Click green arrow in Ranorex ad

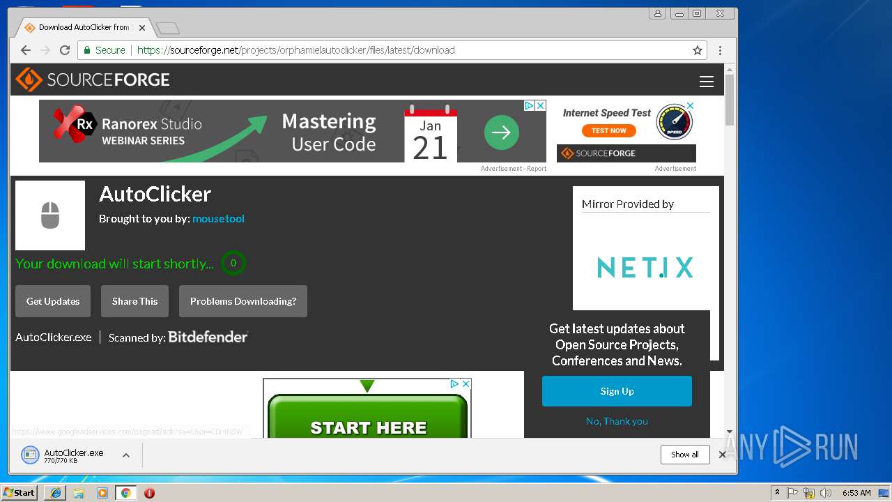click(x=502, y=132)
